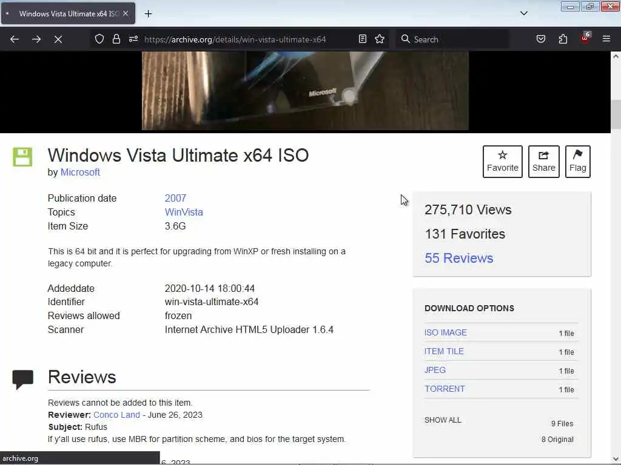Image resolution: width=621 pixels, height=465 pixels.
Task: Click the Windows Vista Ultimate x64 ISO title
Action: pyautogui.click(x=178, y=156)
